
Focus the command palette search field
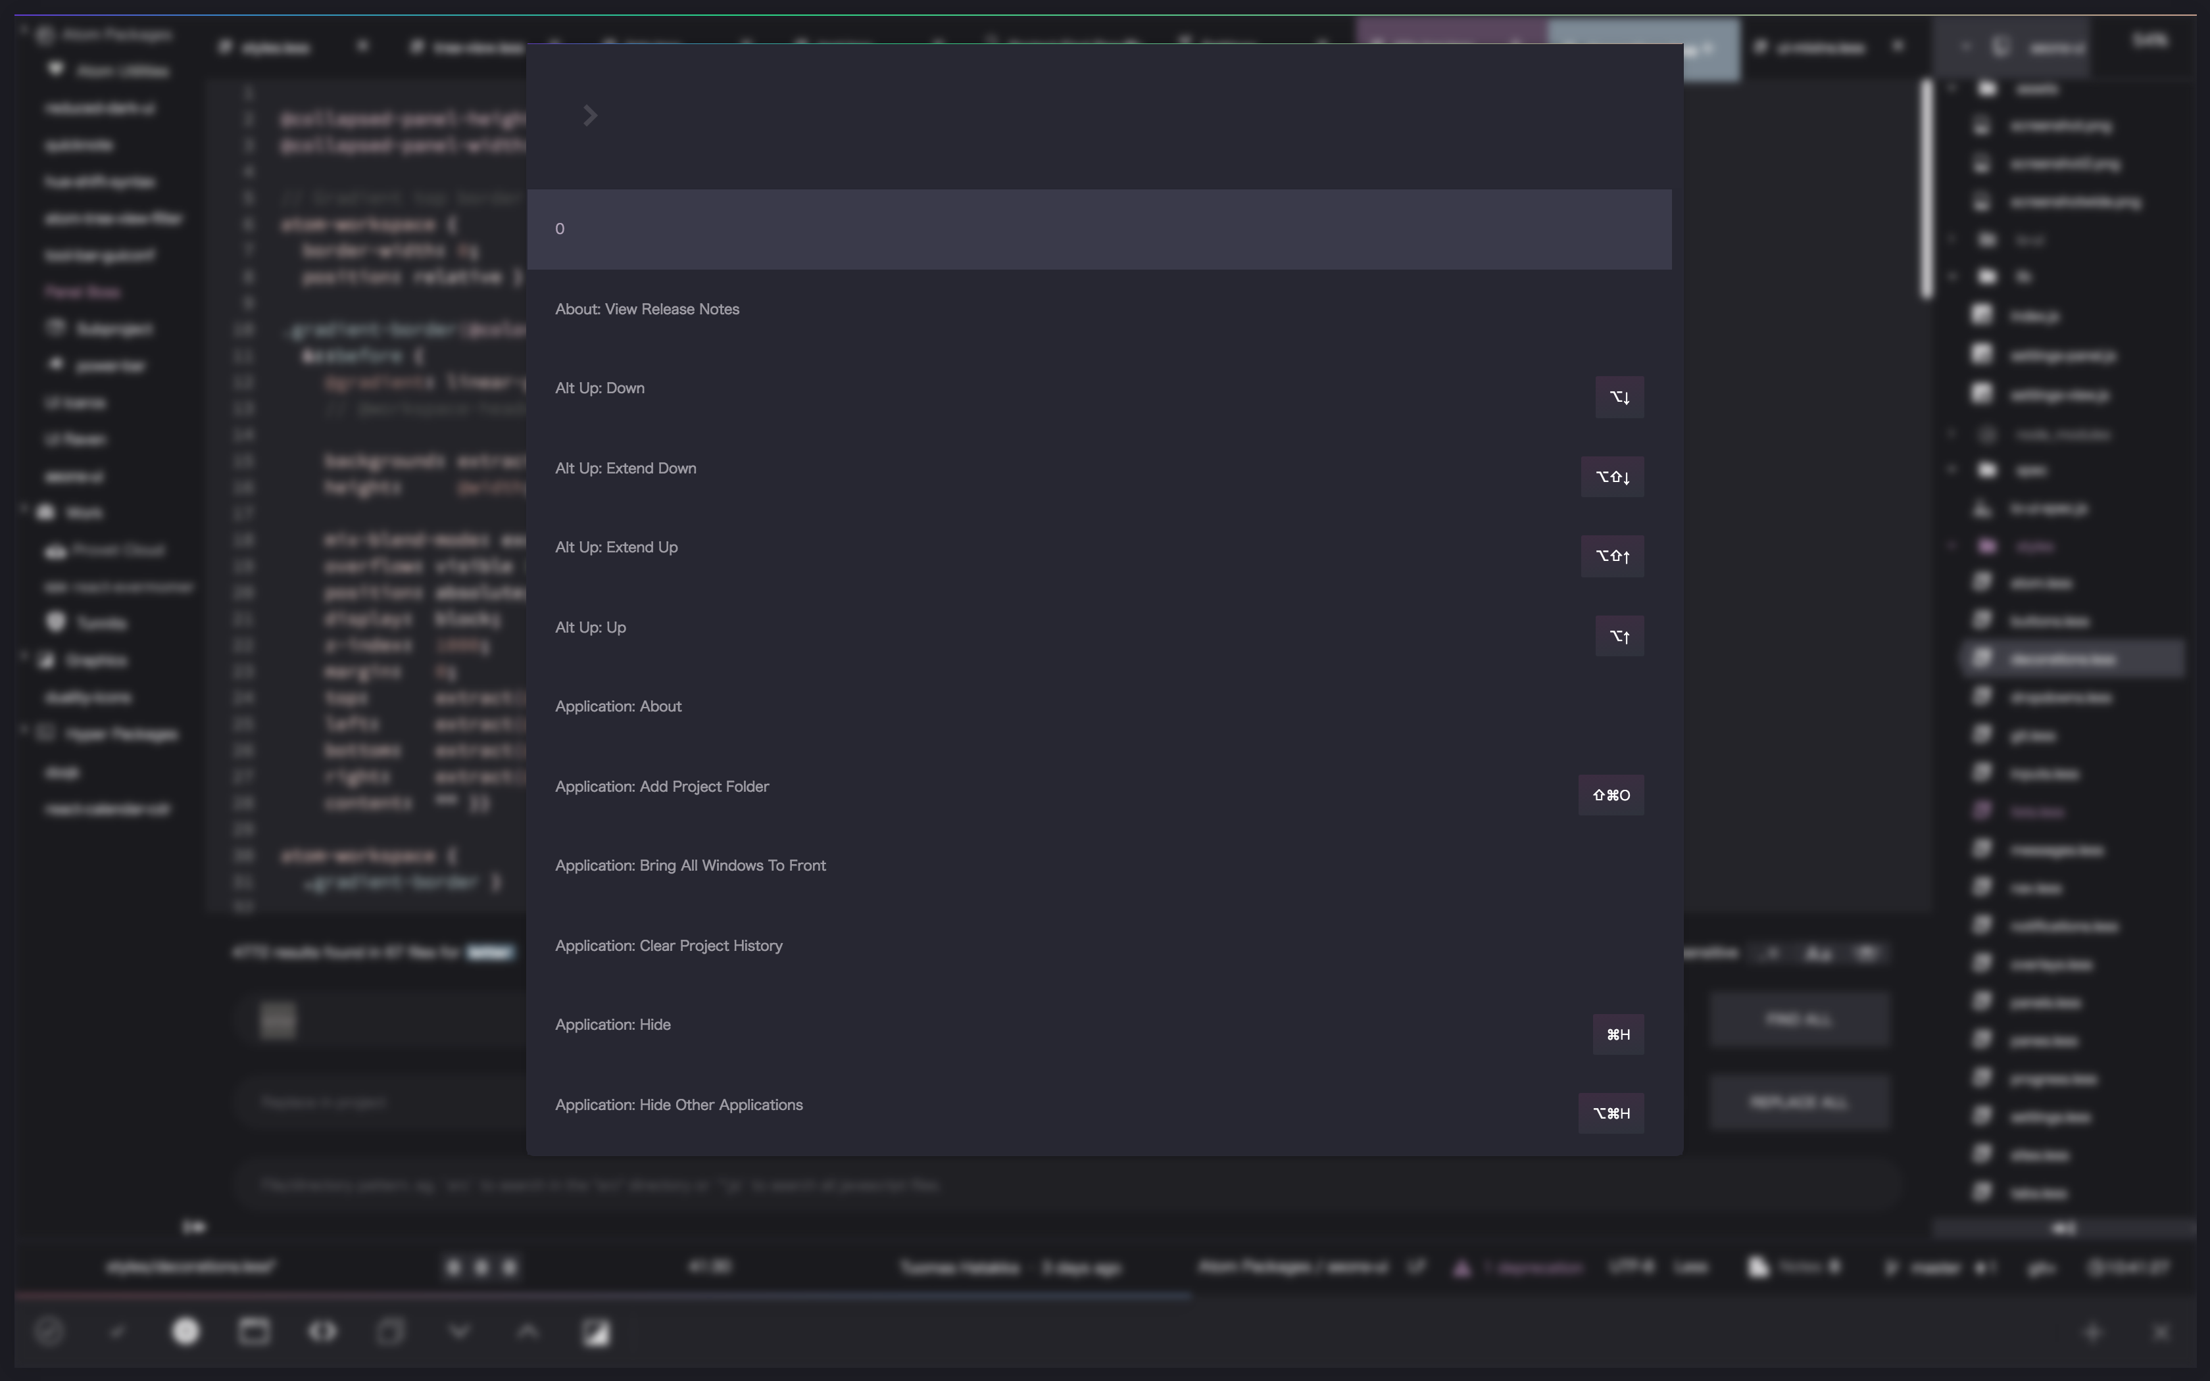(x=1123, y=116)
